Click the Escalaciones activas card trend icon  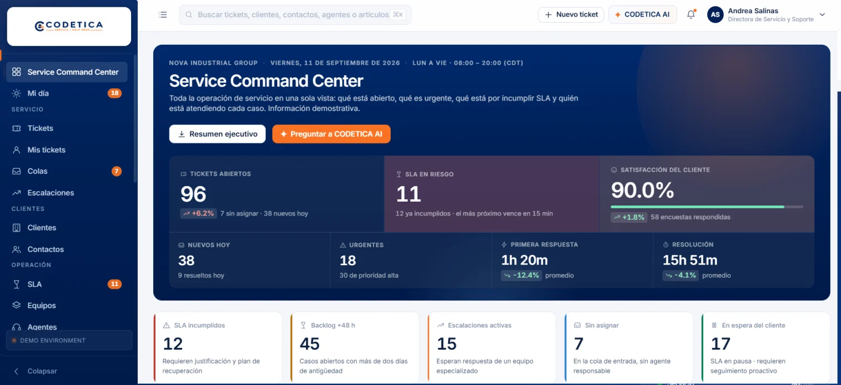point(440,325)
